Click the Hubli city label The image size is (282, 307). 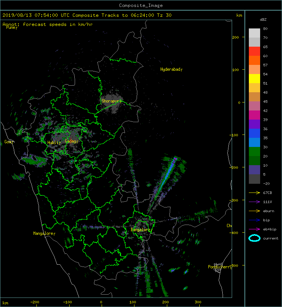[54, 143]
